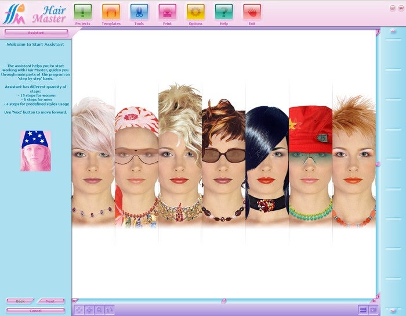Open the Assistant tab
The height and width of the screenshot is (316, 406).
click(x=36, y=33)
